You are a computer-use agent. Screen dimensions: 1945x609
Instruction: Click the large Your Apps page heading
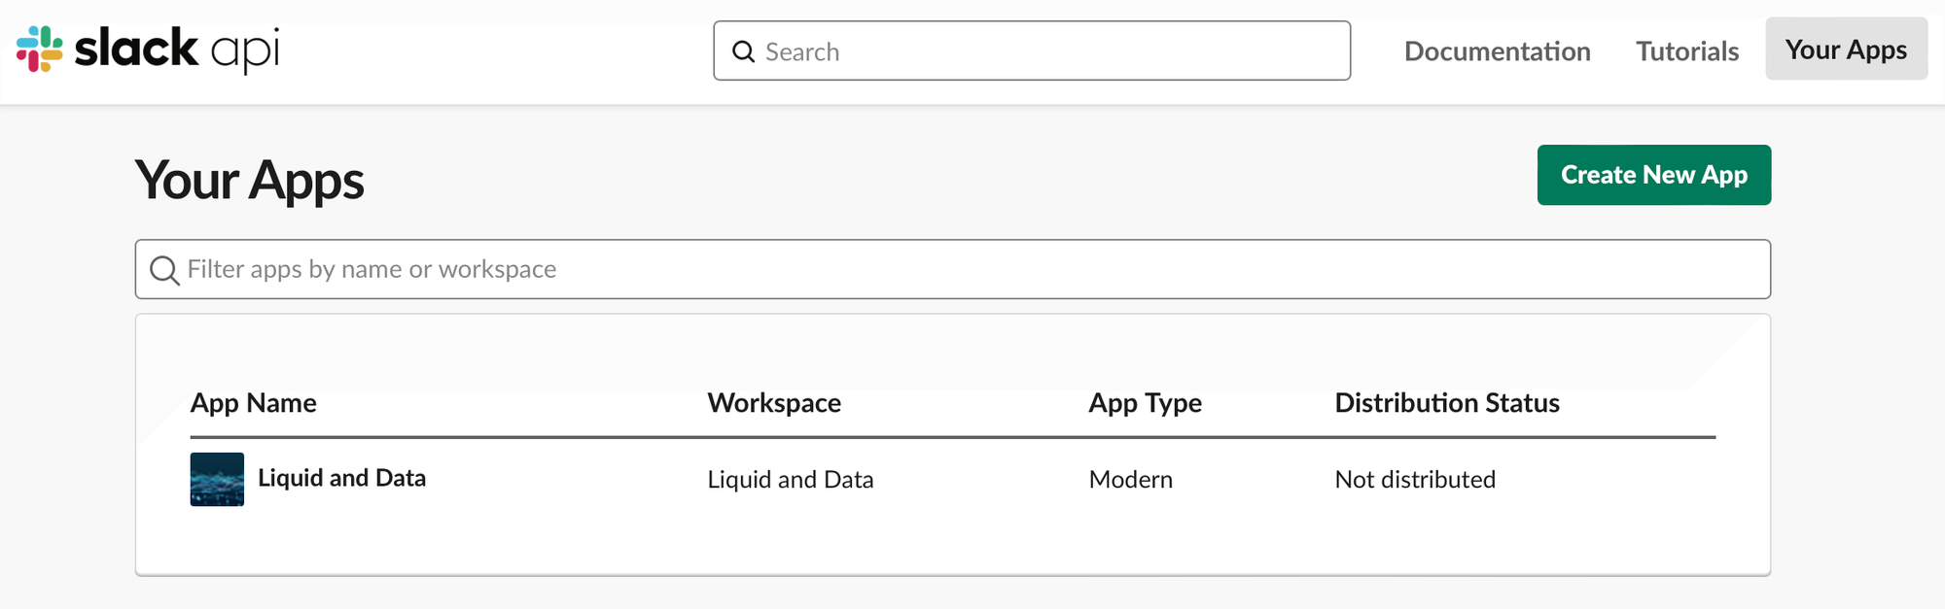click(x=250, y=181)
